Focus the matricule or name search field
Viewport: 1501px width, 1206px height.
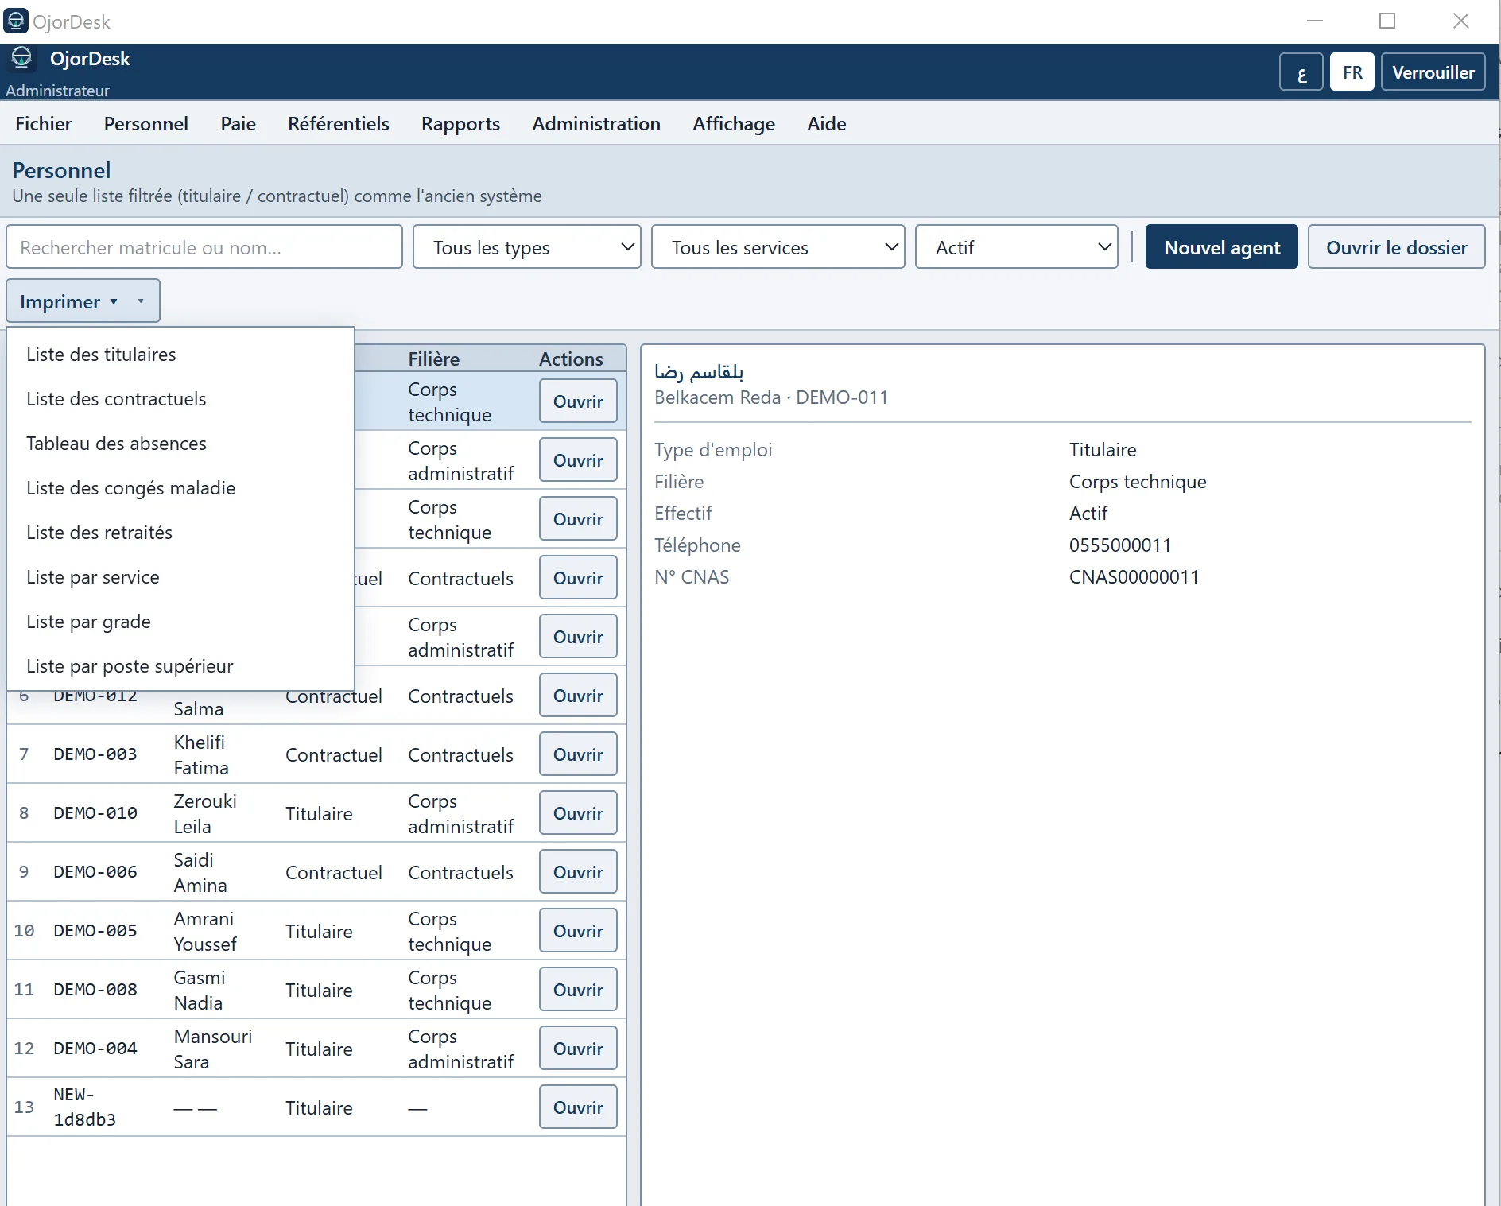pyautogui.click(x=204, y=247)
